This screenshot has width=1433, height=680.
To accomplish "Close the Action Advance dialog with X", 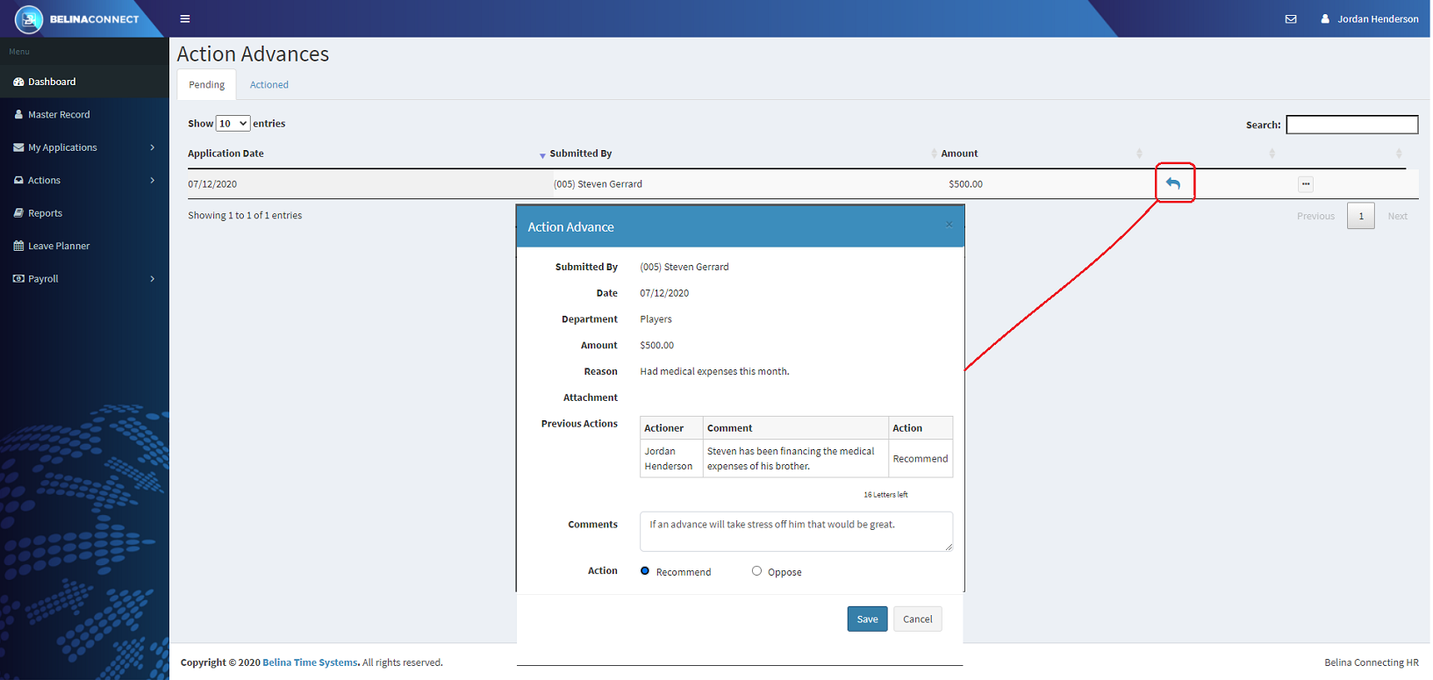I will tap(949, 225).
